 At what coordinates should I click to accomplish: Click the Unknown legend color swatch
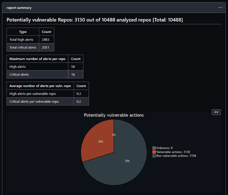click(x=154, y=148)
